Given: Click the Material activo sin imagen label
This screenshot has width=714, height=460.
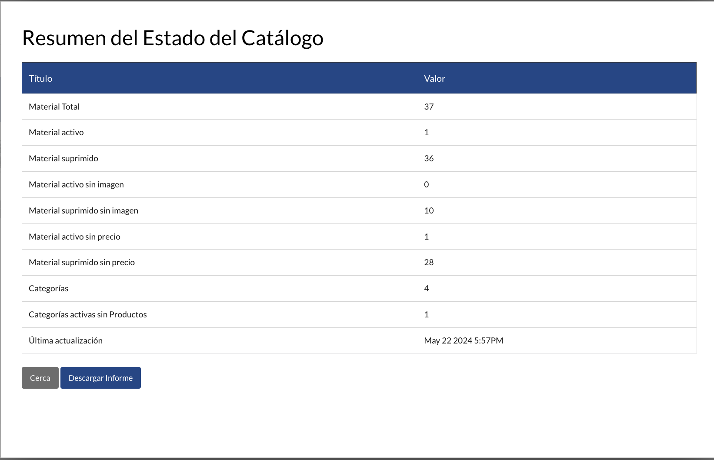Looking at the screenshot, I should [76, 184].
